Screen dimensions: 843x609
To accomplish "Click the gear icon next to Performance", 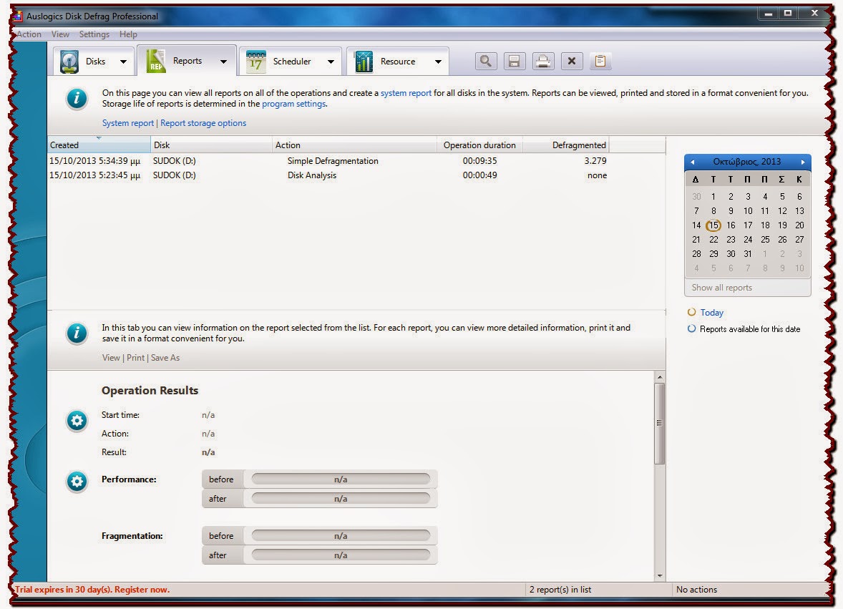I will point(77,482).
